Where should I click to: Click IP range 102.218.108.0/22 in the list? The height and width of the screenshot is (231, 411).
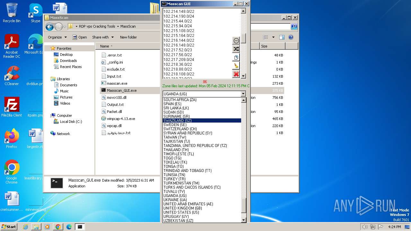(179, 74)
